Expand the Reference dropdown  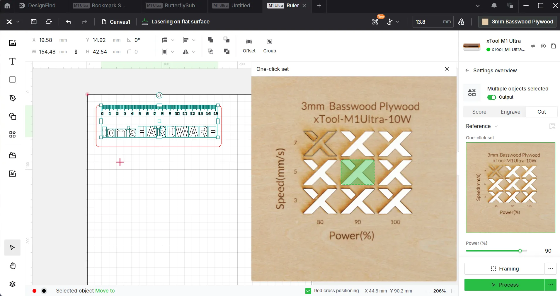(482, 126)
